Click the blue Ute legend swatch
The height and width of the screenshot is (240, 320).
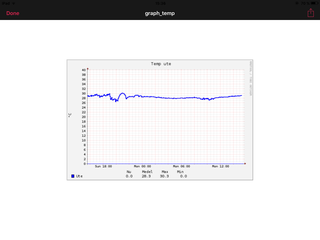coord(73,176)
